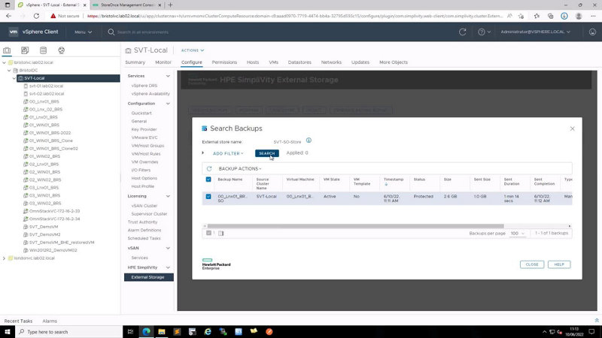Collapse the BristolDC tree node
This screenshot has width=602, height=338.
pos(9,71)
